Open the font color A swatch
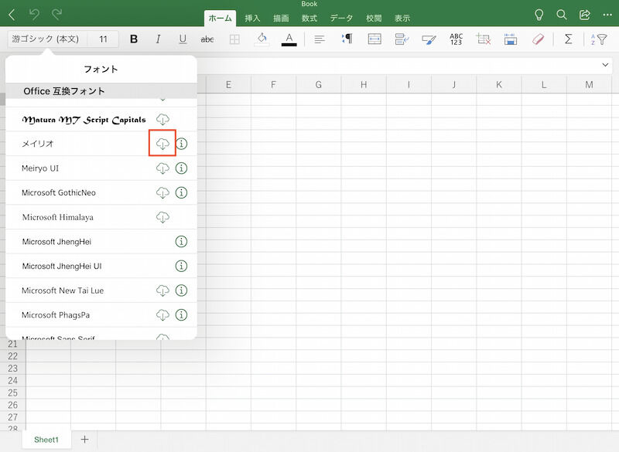The image size is (619, 452). point(289,39)
